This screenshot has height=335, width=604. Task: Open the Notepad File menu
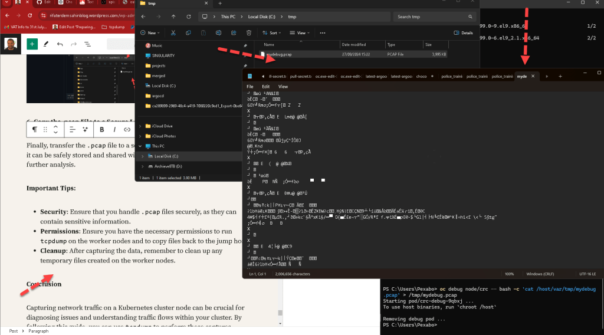click(250, 87)
